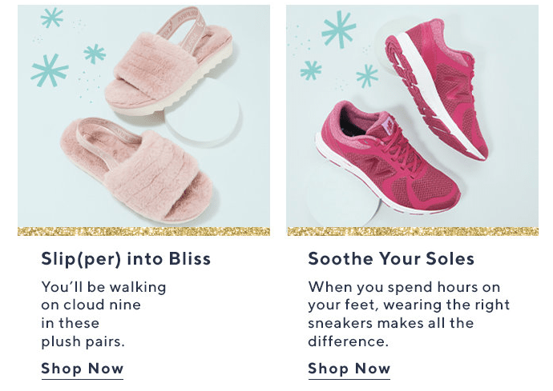This screenshot has width=553, height=391.
Task: Open the Slip(per) into Bliss heading
Action: pyautogui.click(x=126, y=259)
